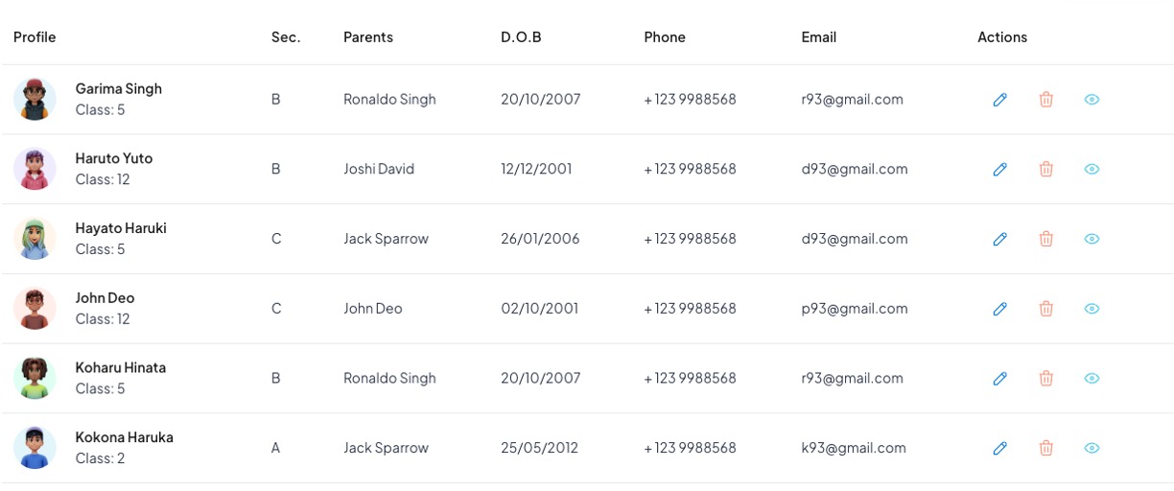Open Garima Singh's name link

pyautogui.click(x=119, y=88)
